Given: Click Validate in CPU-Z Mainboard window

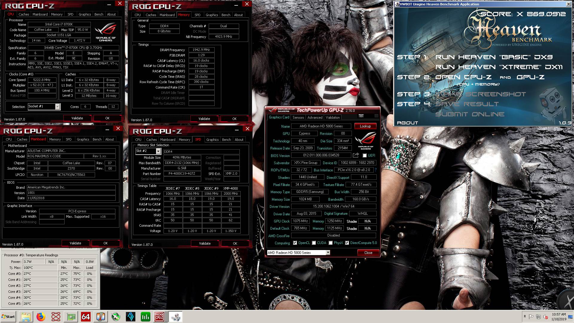Looking at the screenshot, I should (75, 243).
